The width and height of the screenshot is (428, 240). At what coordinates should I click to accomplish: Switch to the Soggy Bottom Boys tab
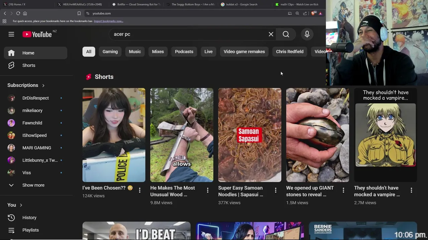click(191, 4)
